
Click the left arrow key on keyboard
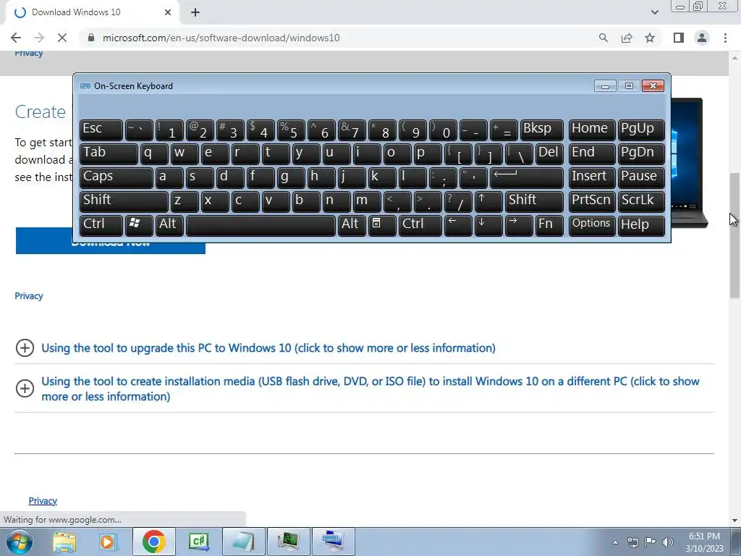[458, 225]
